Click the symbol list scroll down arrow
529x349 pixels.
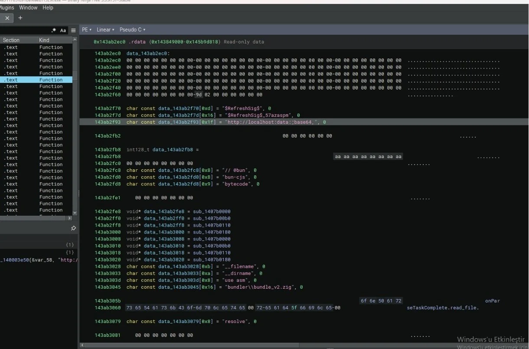pyautogui.click(x=75, y=213)
